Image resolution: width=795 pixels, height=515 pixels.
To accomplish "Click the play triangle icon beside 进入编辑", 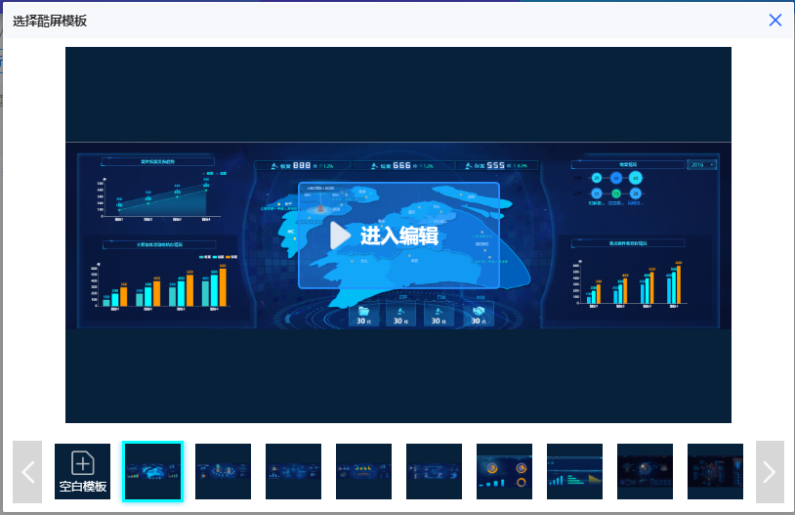I will (339, 236).
